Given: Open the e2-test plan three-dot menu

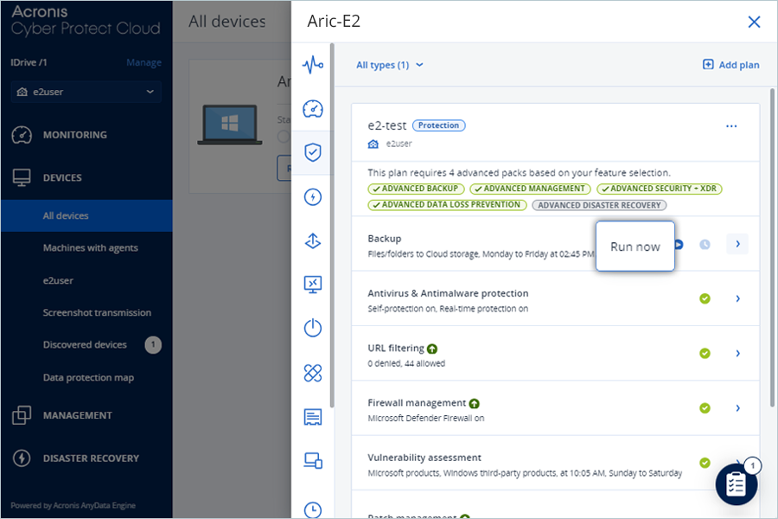Looking at the screenshot, I should [731, 126].
